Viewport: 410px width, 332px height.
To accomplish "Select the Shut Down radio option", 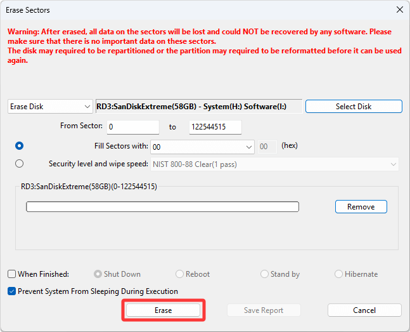I will click(98, 274).
